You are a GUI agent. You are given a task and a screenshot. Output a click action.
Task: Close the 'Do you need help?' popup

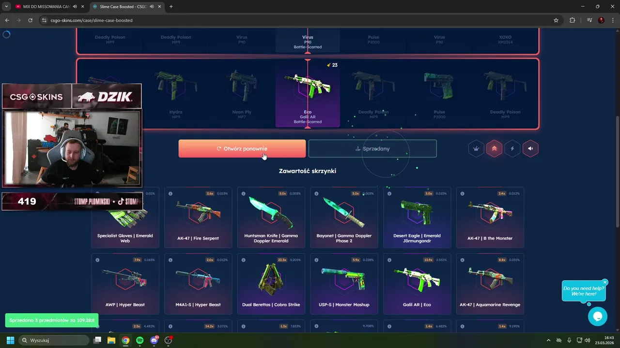click(x=605, y=282)
